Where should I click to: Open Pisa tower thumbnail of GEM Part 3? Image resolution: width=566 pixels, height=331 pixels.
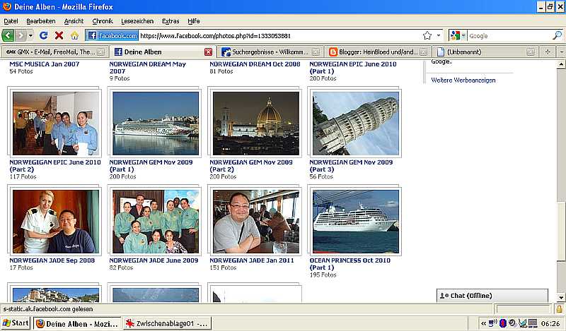[356, 124]
